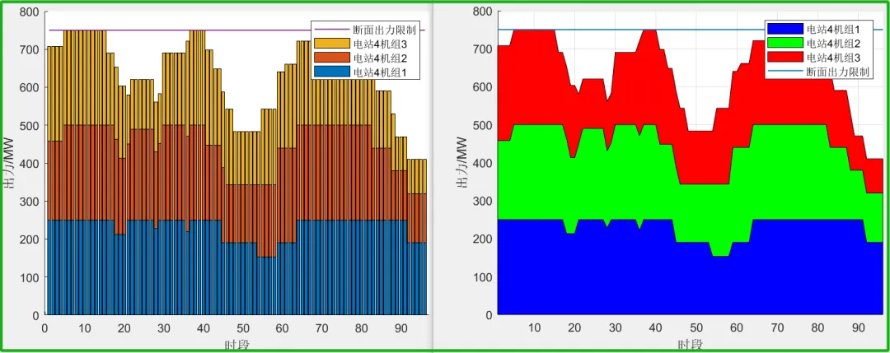Click the yellow 电站4机组3 legend swatch in bar chart
Screen dimensions: 890x353
coord(331,44)
